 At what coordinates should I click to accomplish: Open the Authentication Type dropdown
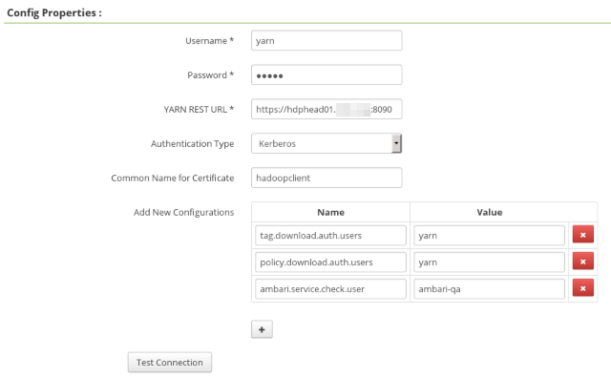[x=327, y=143]
